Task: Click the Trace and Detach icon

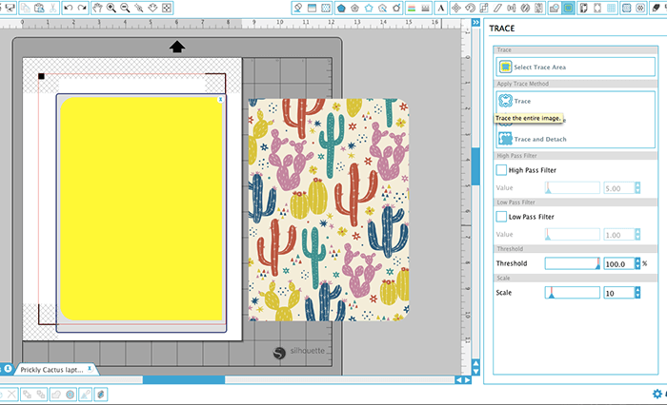Action: click(505, 139)
